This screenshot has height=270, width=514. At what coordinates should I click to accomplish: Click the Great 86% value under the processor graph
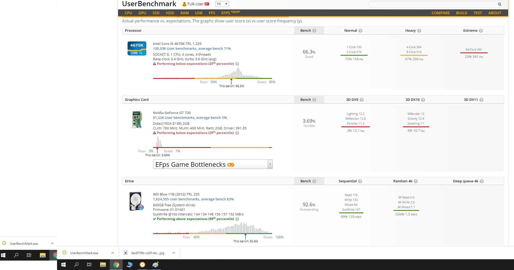272,82
